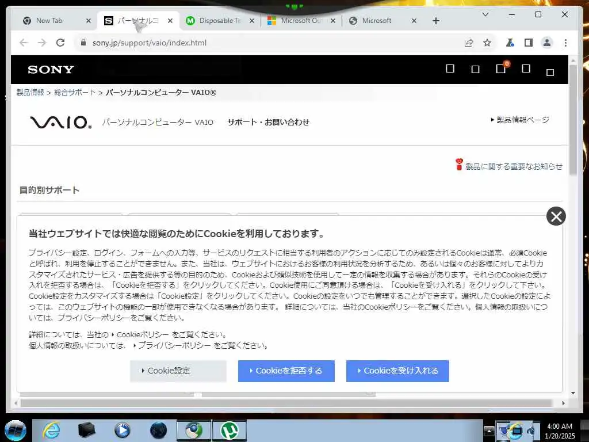Open the 総合サポート breadcrumb link
This screenshot has width=589, height=442.
pos(75,93)
